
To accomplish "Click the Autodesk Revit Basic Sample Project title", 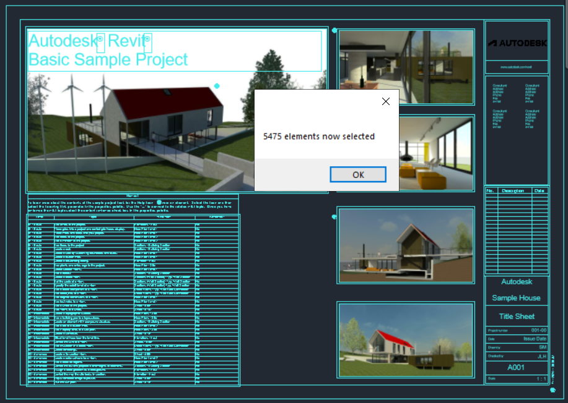I will tap(108, 50).
